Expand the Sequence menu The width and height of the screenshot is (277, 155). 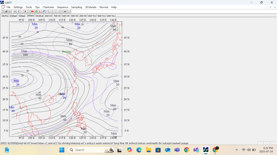pyautogui.click(x=62, y=7)
